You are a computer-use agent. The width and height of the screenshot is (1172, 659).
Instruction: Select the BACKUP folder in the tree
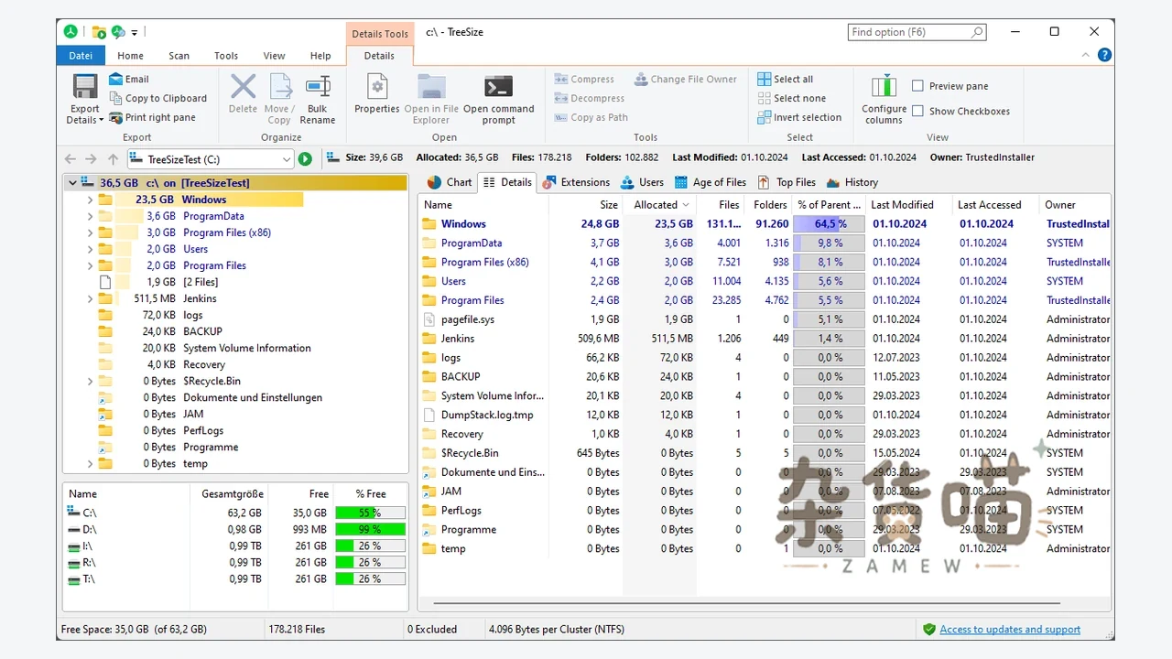203,331
